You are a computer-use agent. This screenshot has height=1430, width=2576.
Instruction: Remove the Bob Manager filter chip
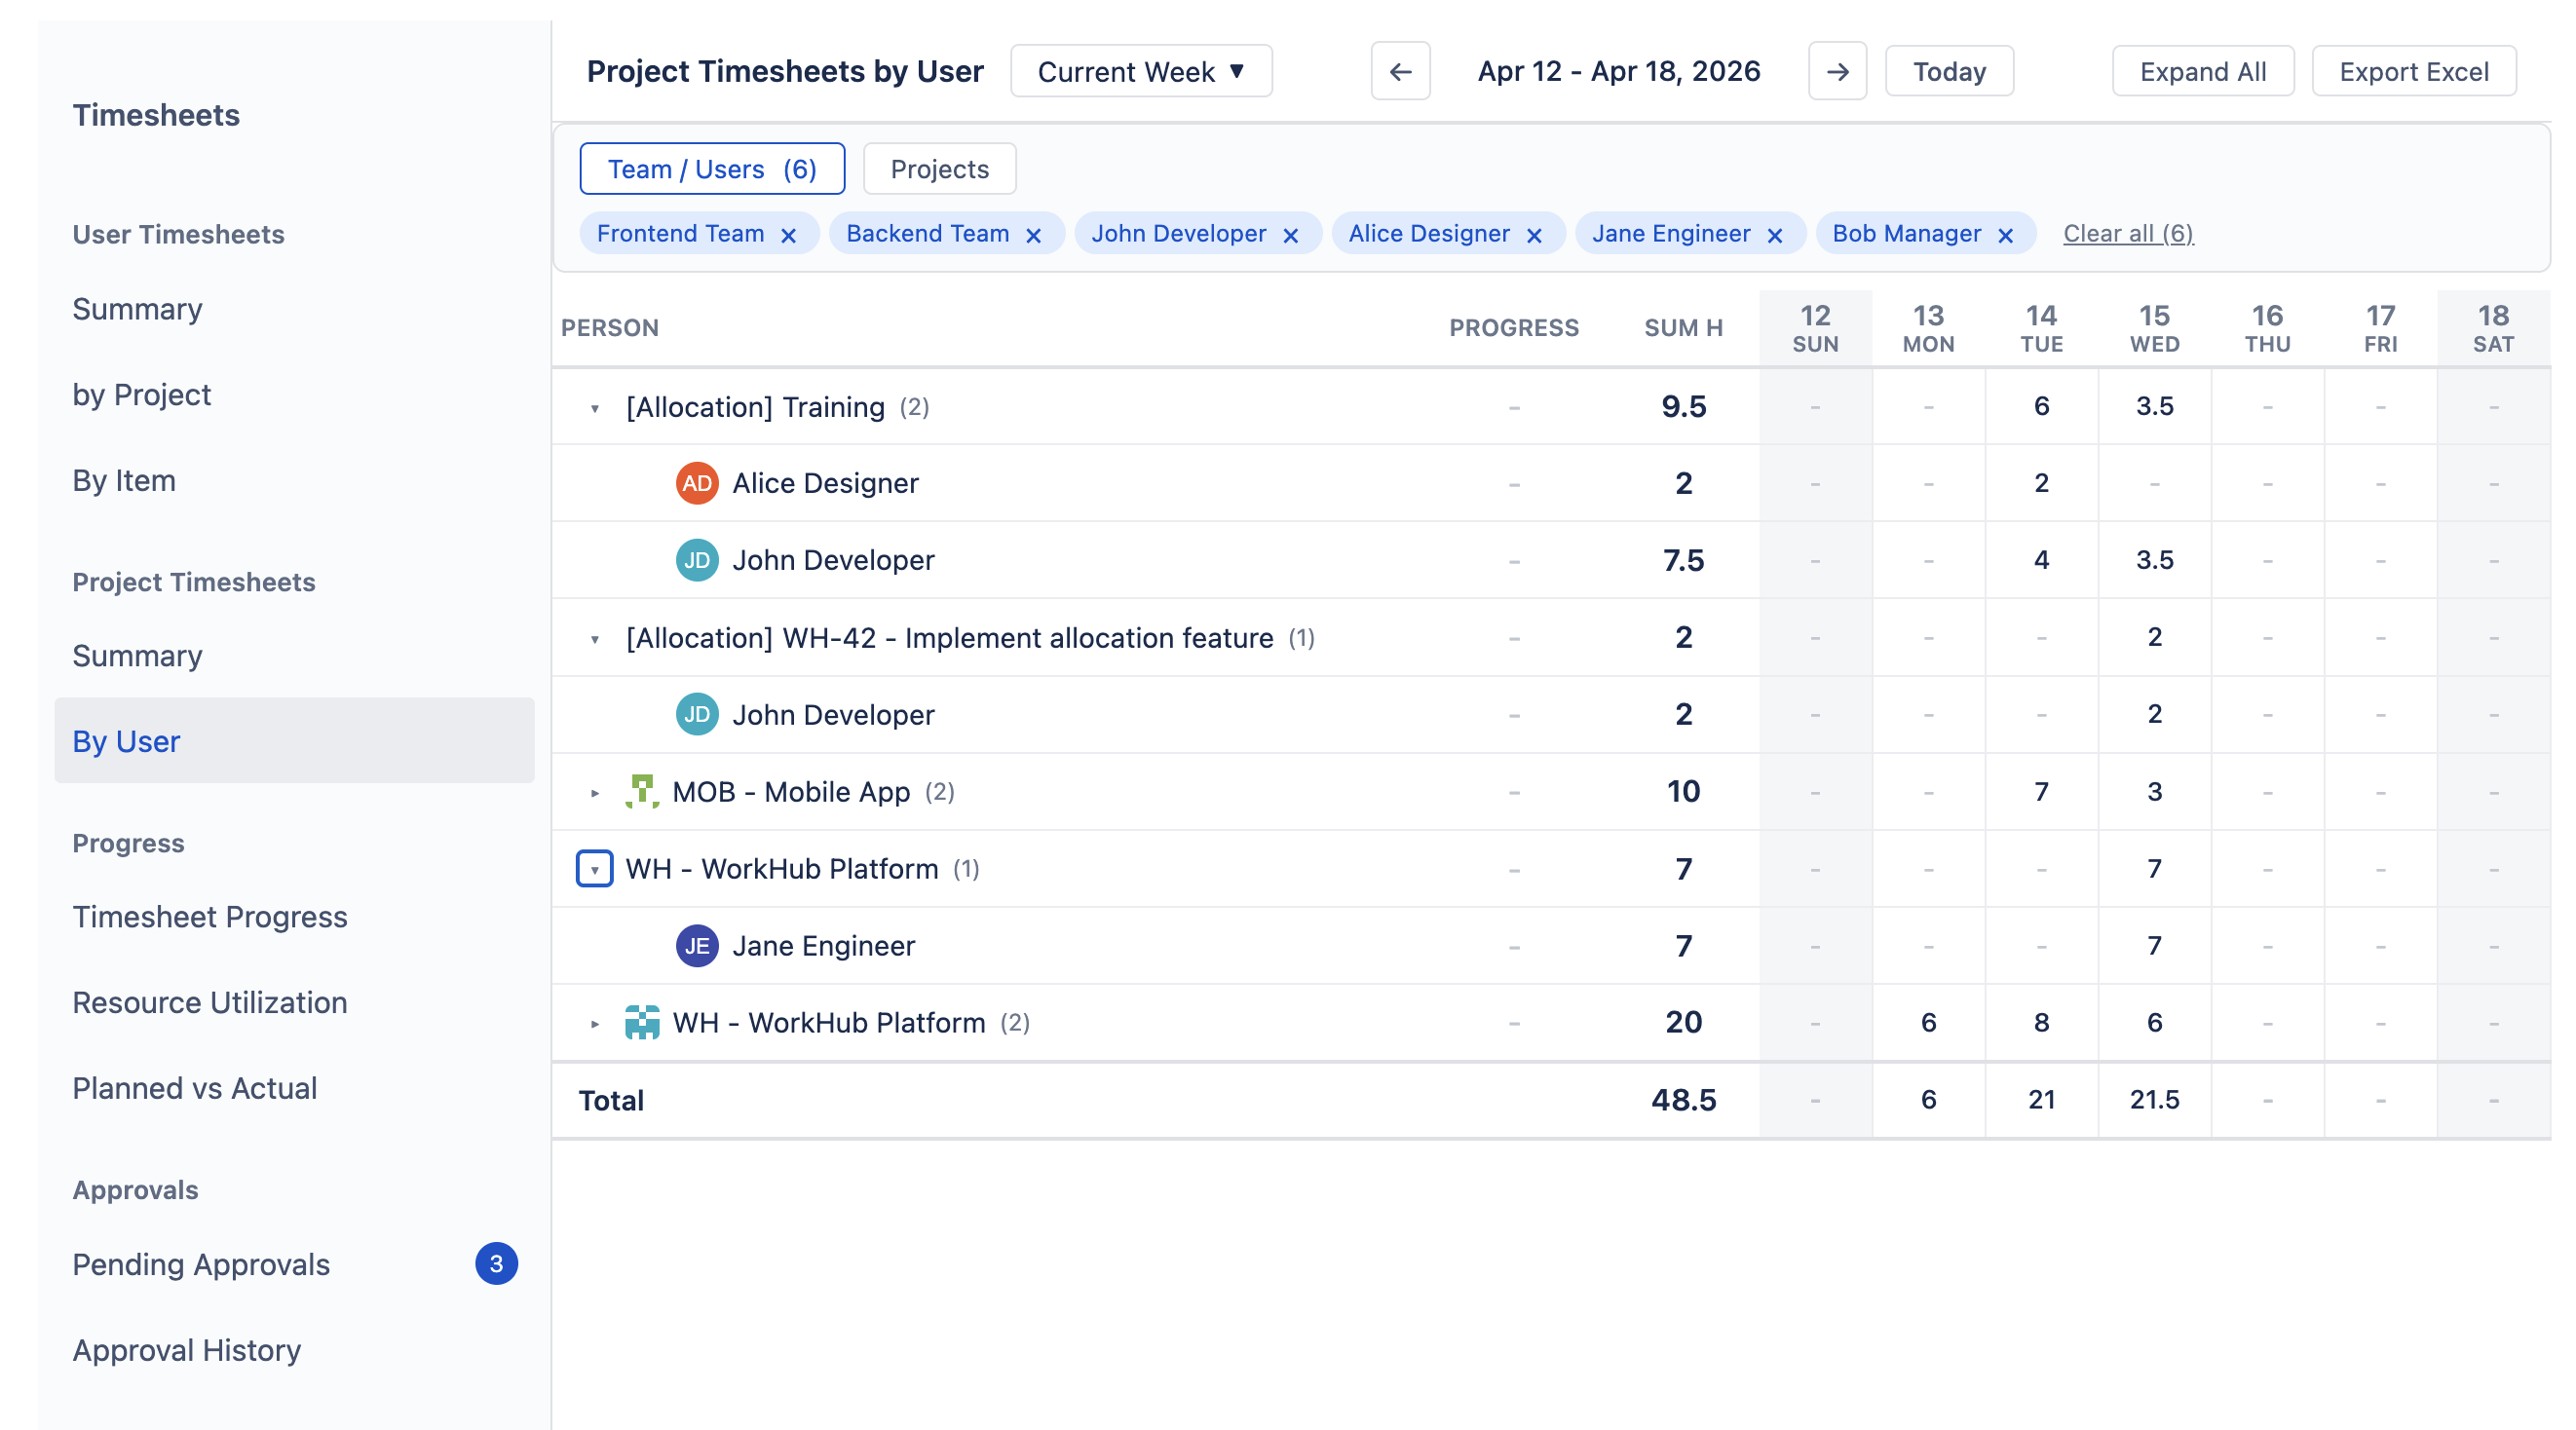coord(2005,233)
